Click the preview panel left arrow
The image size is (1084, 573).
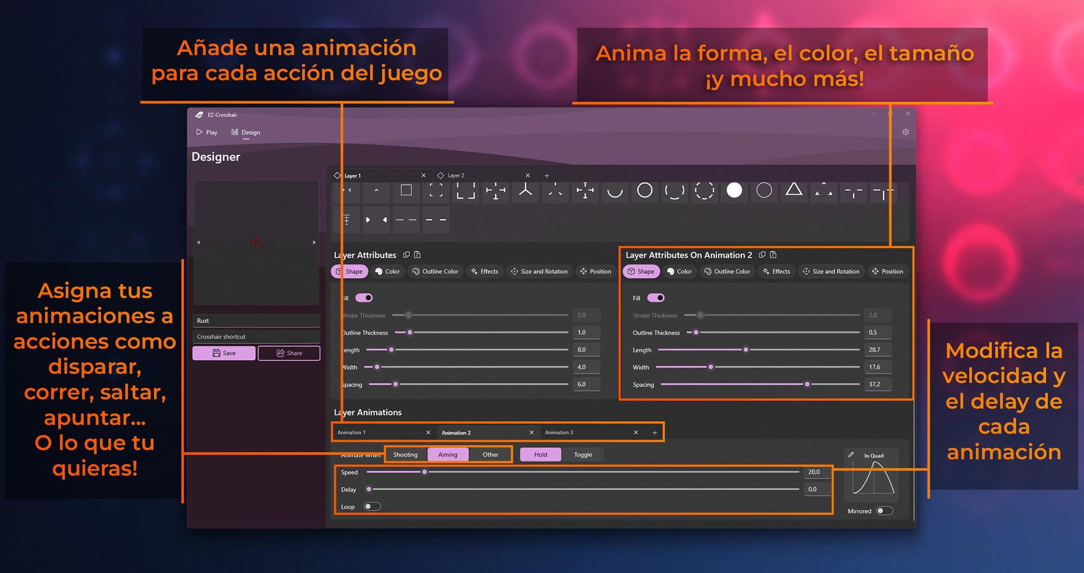point(198,243)
